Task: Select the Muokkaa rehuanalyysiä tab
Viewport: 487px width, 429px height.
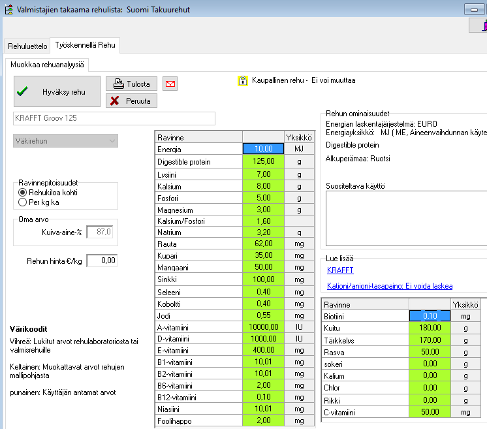Action: pyautogui.click(x=47, y=65)
